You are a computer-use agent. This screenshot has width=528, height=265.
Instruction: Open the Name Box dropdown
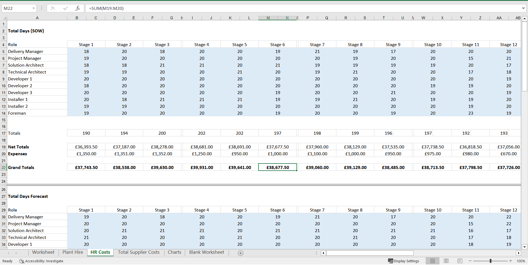[34, 8]
